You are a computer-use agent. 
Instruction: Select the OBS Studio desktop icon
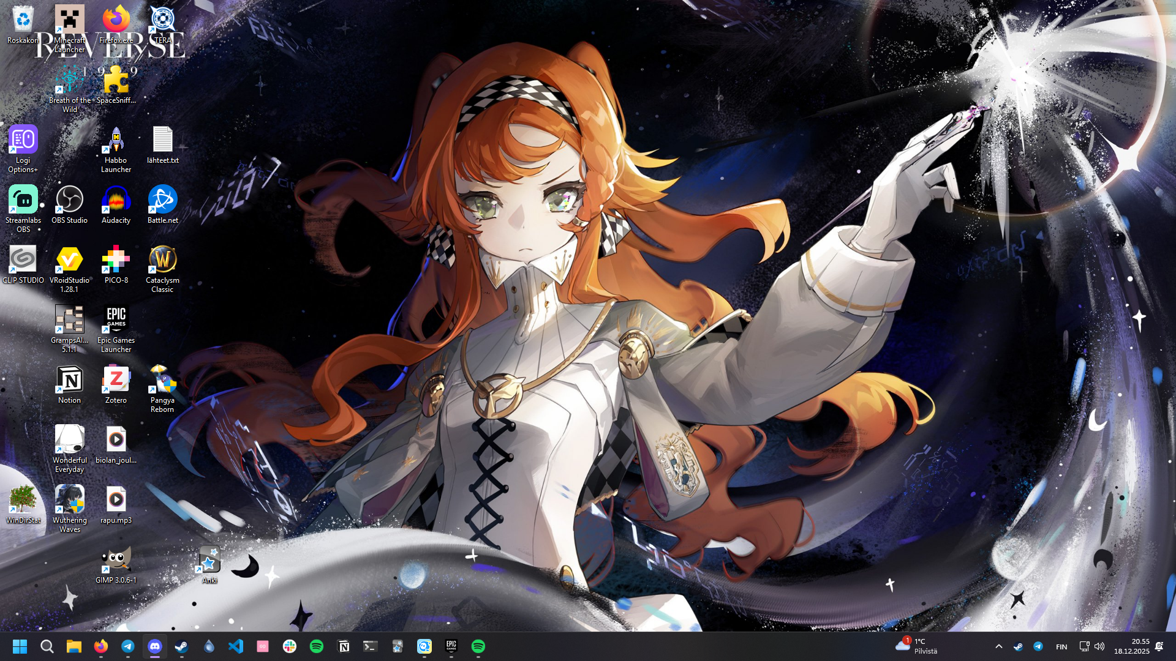[x=69, y=204]
